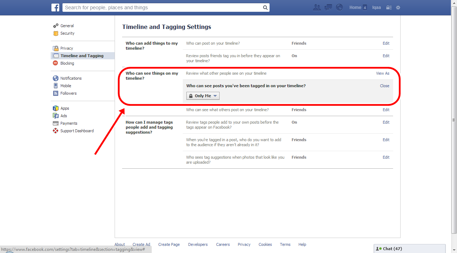Image resolution: width=457 pixels, height=253 pixels.
Task: Open the Only Me audience dropdown
Action: (203, 96)
